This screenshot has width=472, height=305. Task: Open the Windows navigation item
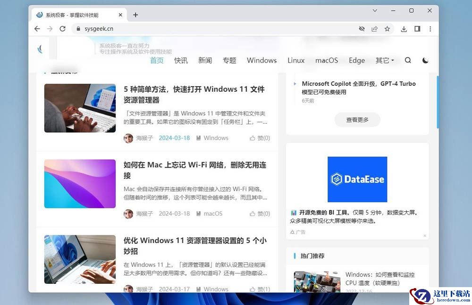[x=261, y=60]
